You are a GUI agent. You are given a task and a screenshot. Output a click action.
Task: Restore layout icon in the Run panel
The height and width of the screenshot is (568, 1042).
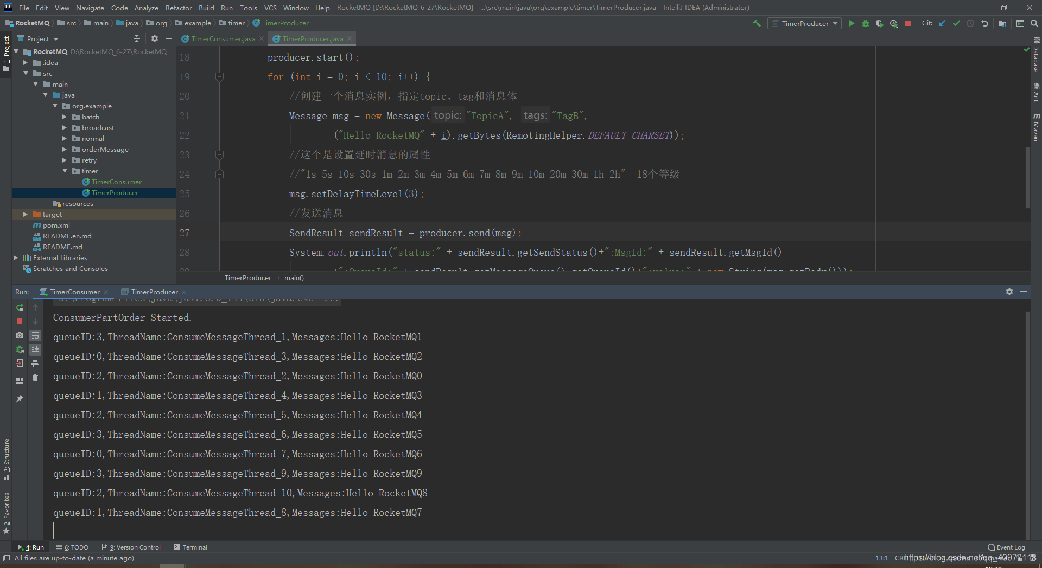pyautogui.click(x=20, y=380)
